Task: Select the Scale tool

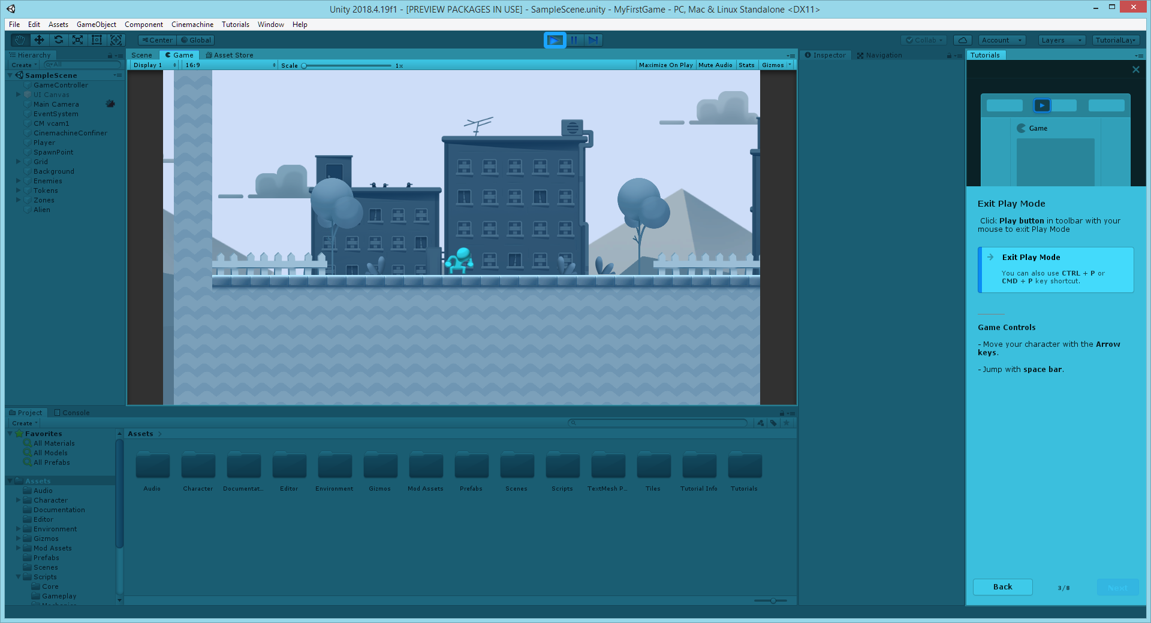Action: point(77,40)
